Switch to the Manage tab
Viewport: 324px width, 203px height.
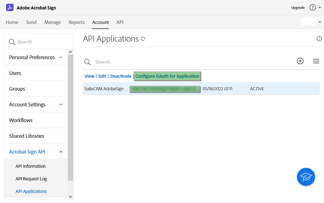pyautogui.click(x=52, y=22)
